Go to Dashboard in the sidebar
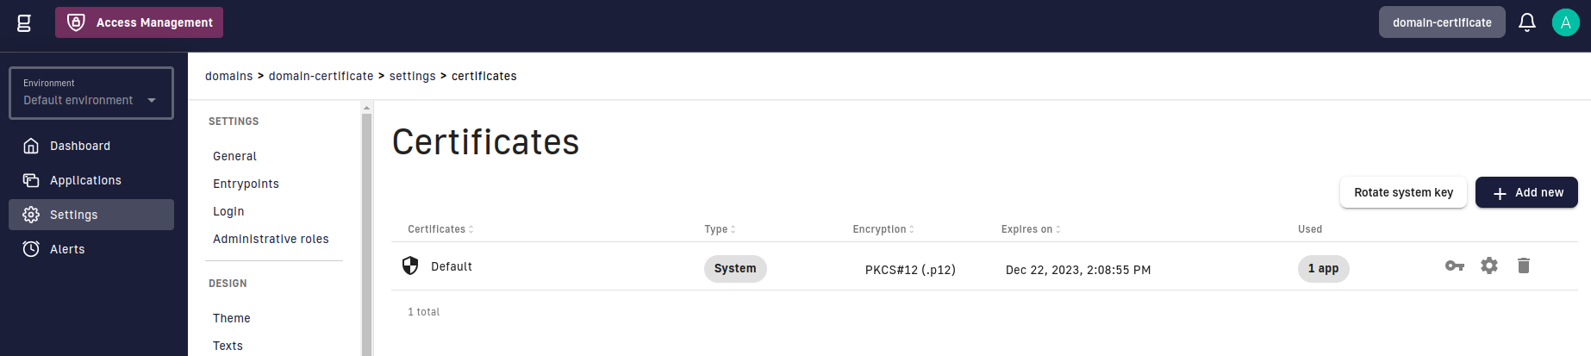The image size is (1591, 356). pos(80,146)
